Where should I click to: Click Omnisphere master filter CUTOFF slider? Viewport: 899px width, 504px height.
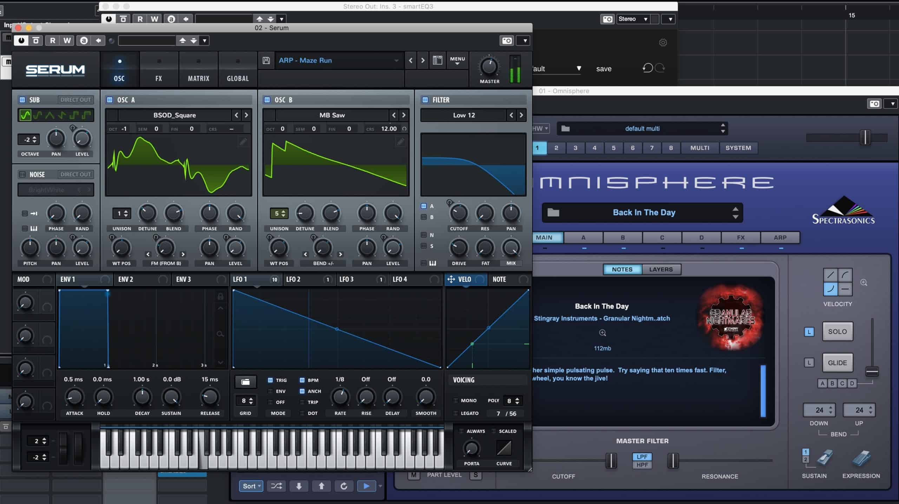(611, 460)
